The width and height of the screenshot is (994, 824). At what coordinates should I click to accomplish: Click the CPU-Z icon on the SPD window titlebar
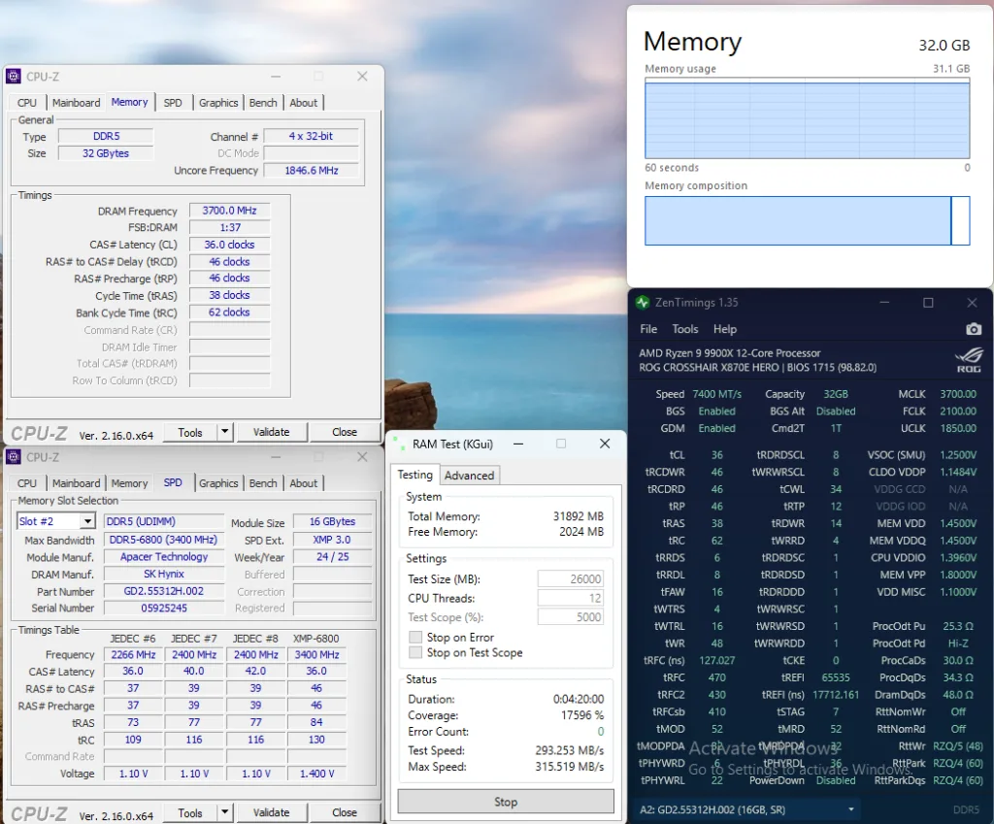[x=14, y=456]
